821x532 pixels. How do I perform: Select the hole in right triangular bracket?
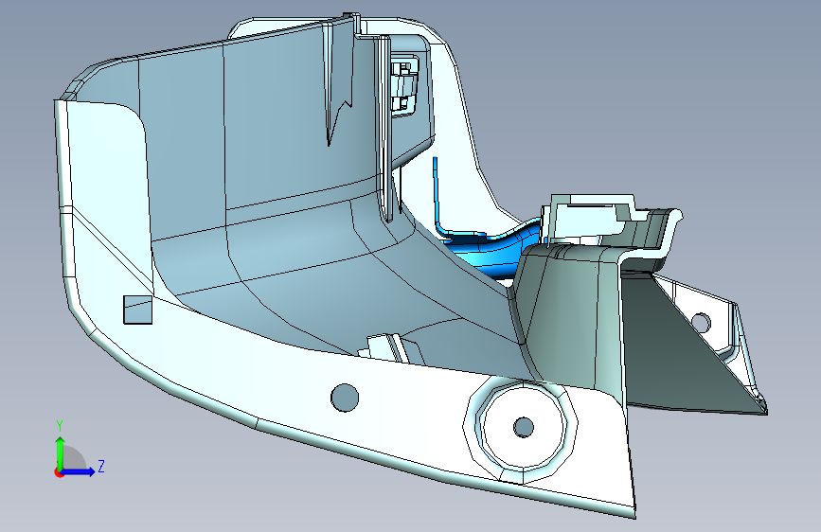pyautogui.click(x=701, y=323)
